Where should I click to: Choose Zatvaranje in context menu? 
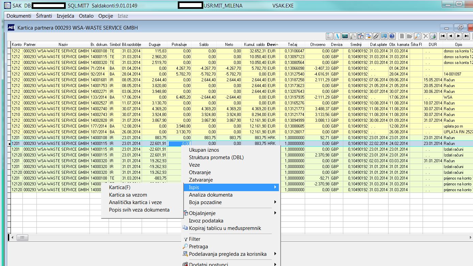click(x=201, y=180)
